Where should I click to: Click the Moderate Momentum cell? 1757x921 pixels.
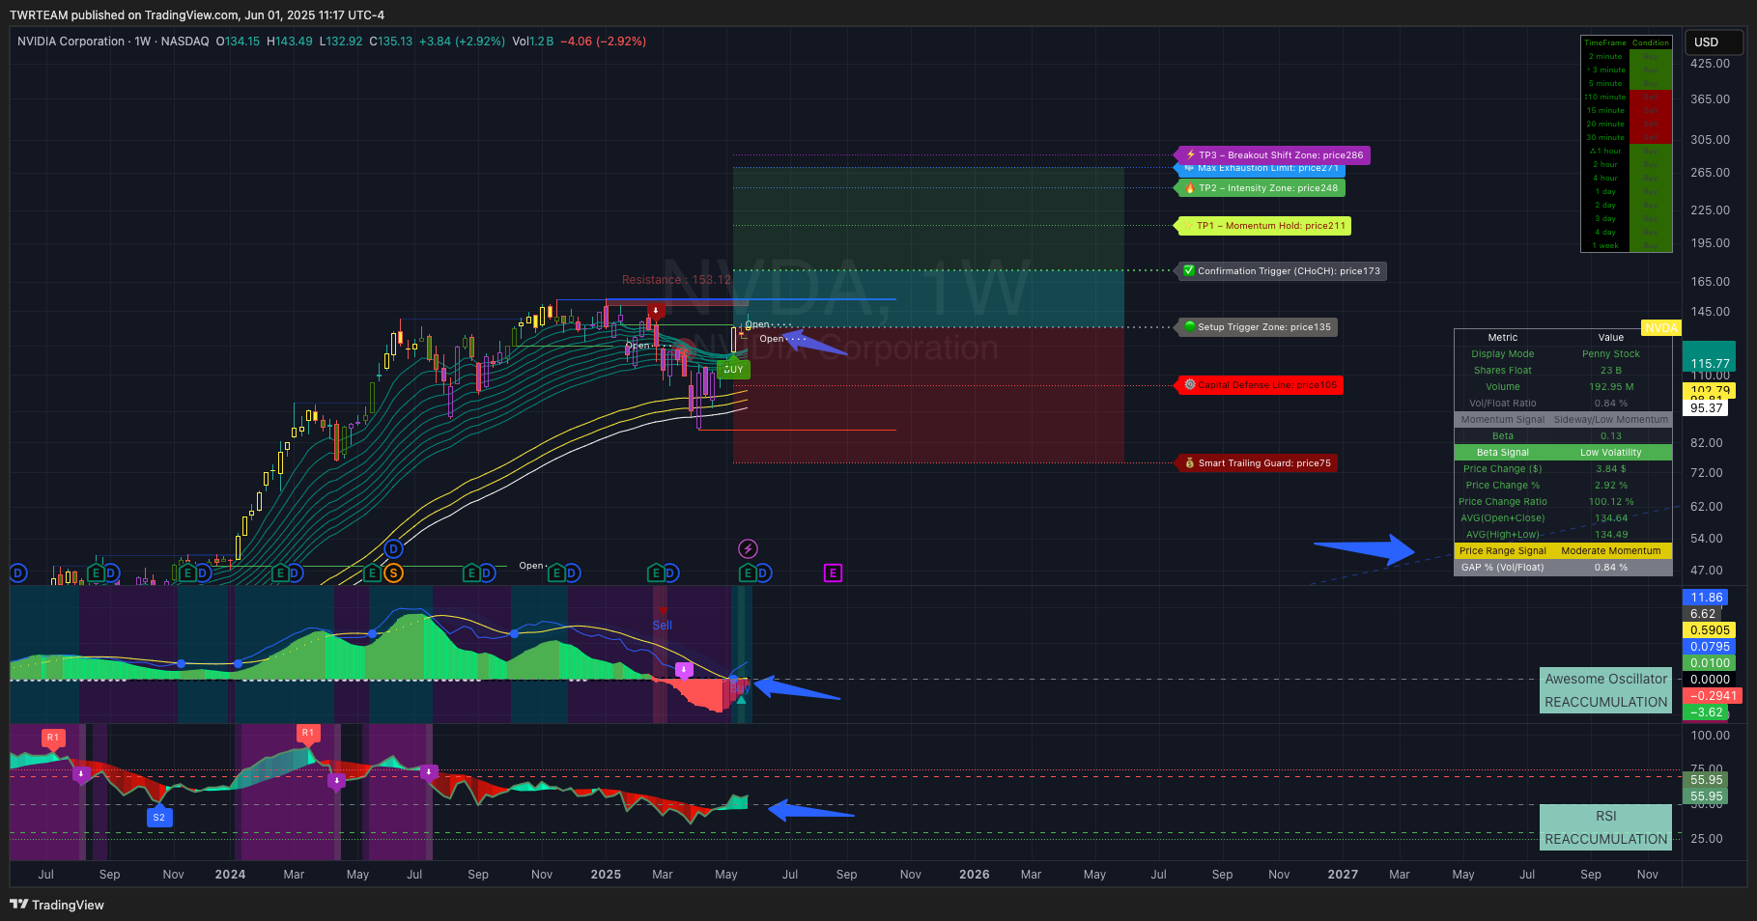point(1610,551)
